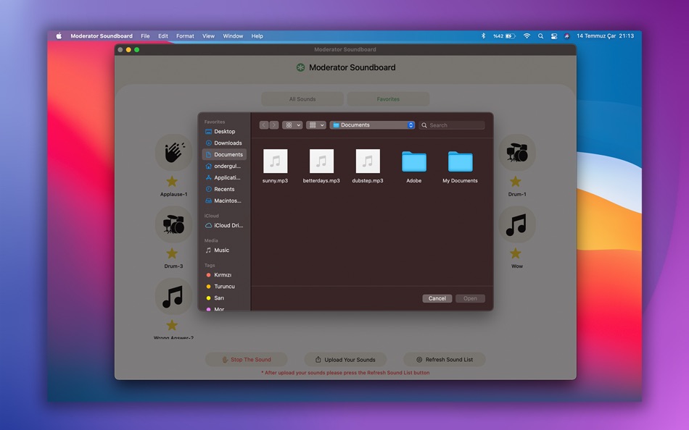
Task: Play the Drum-1 drum kit sound
Action: (516, 153)
